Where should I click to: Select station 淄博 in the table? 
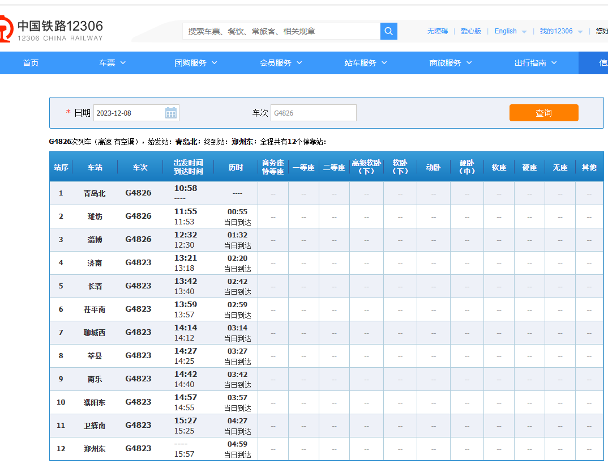click(x=95, y=240)
